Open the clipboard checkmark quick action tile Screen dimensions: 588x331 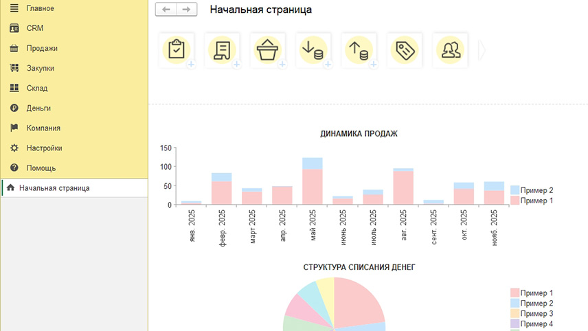click(177, 50)
